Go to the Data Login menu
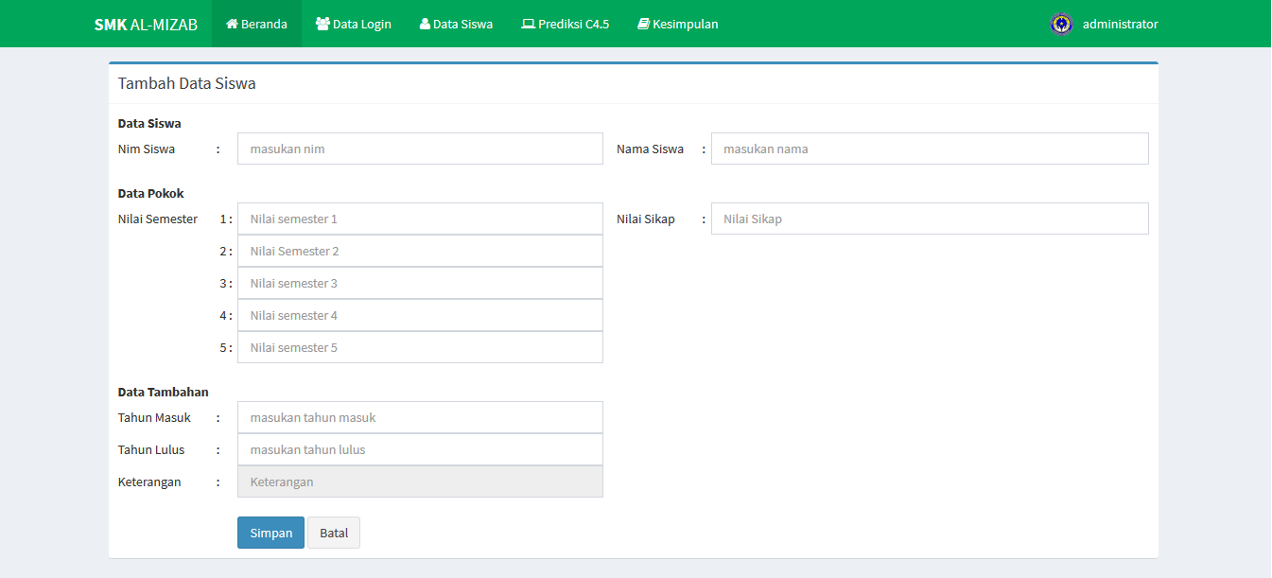This screenshot has height=578, width=1272. tap(354, 24)
